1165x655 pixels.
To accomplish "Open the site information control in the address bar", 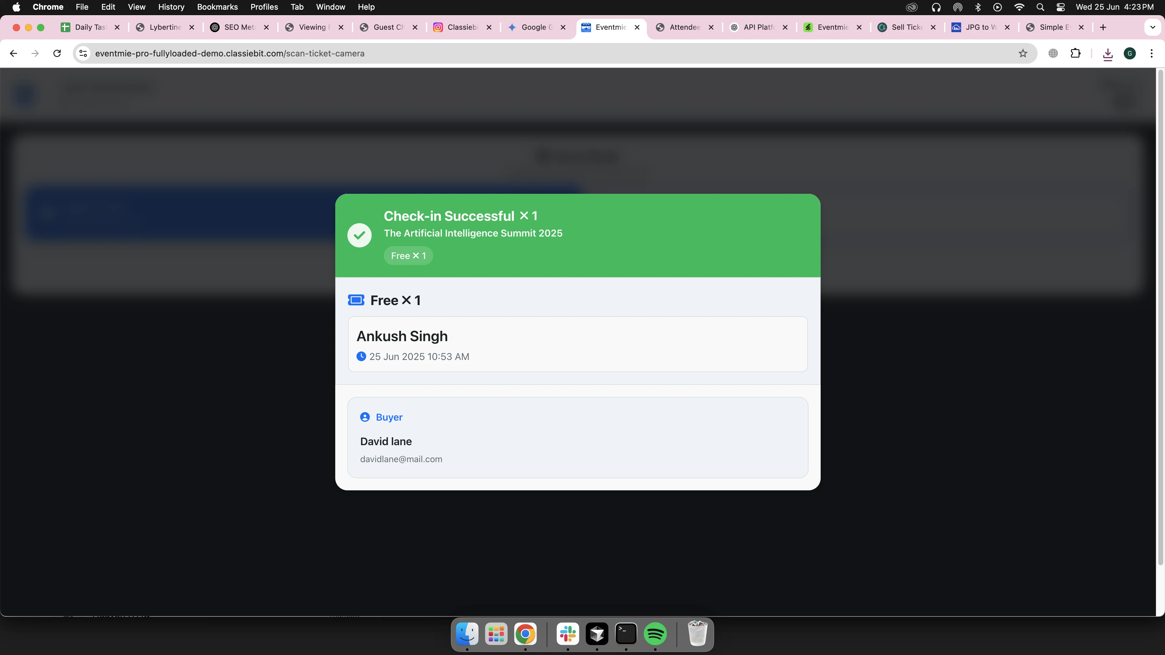I will [x=83, y=53].
